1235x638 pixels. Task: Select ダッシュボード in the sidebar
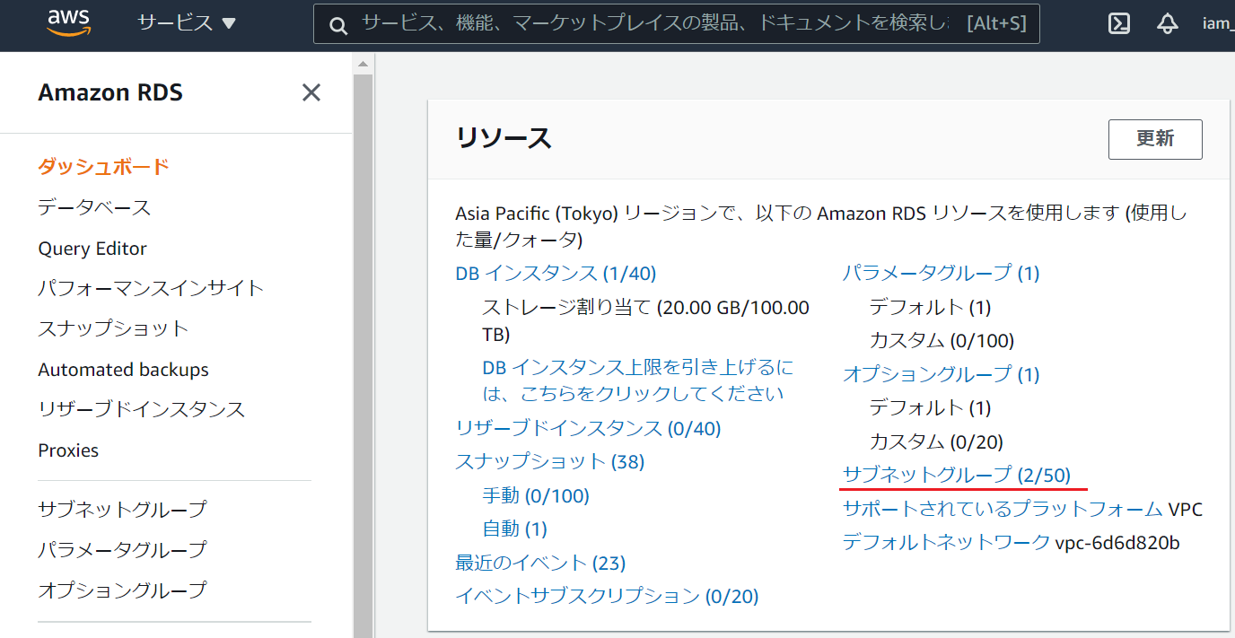103,167
